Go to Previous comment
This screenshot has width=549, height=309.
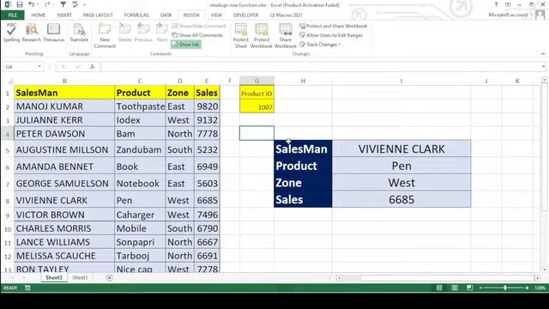point(143,33)
